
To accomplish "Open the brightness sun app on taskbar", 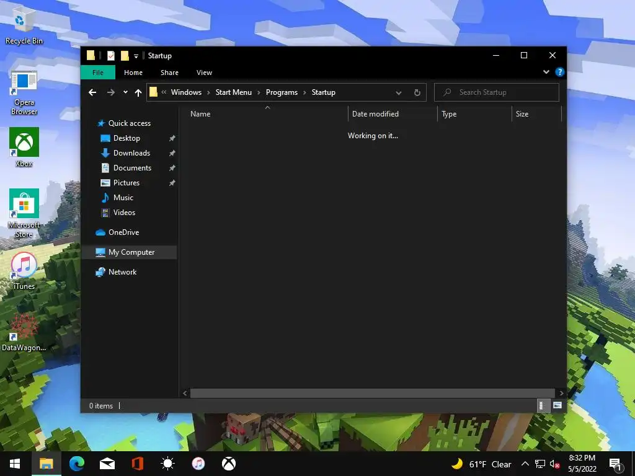I will (x=167, y=464).
